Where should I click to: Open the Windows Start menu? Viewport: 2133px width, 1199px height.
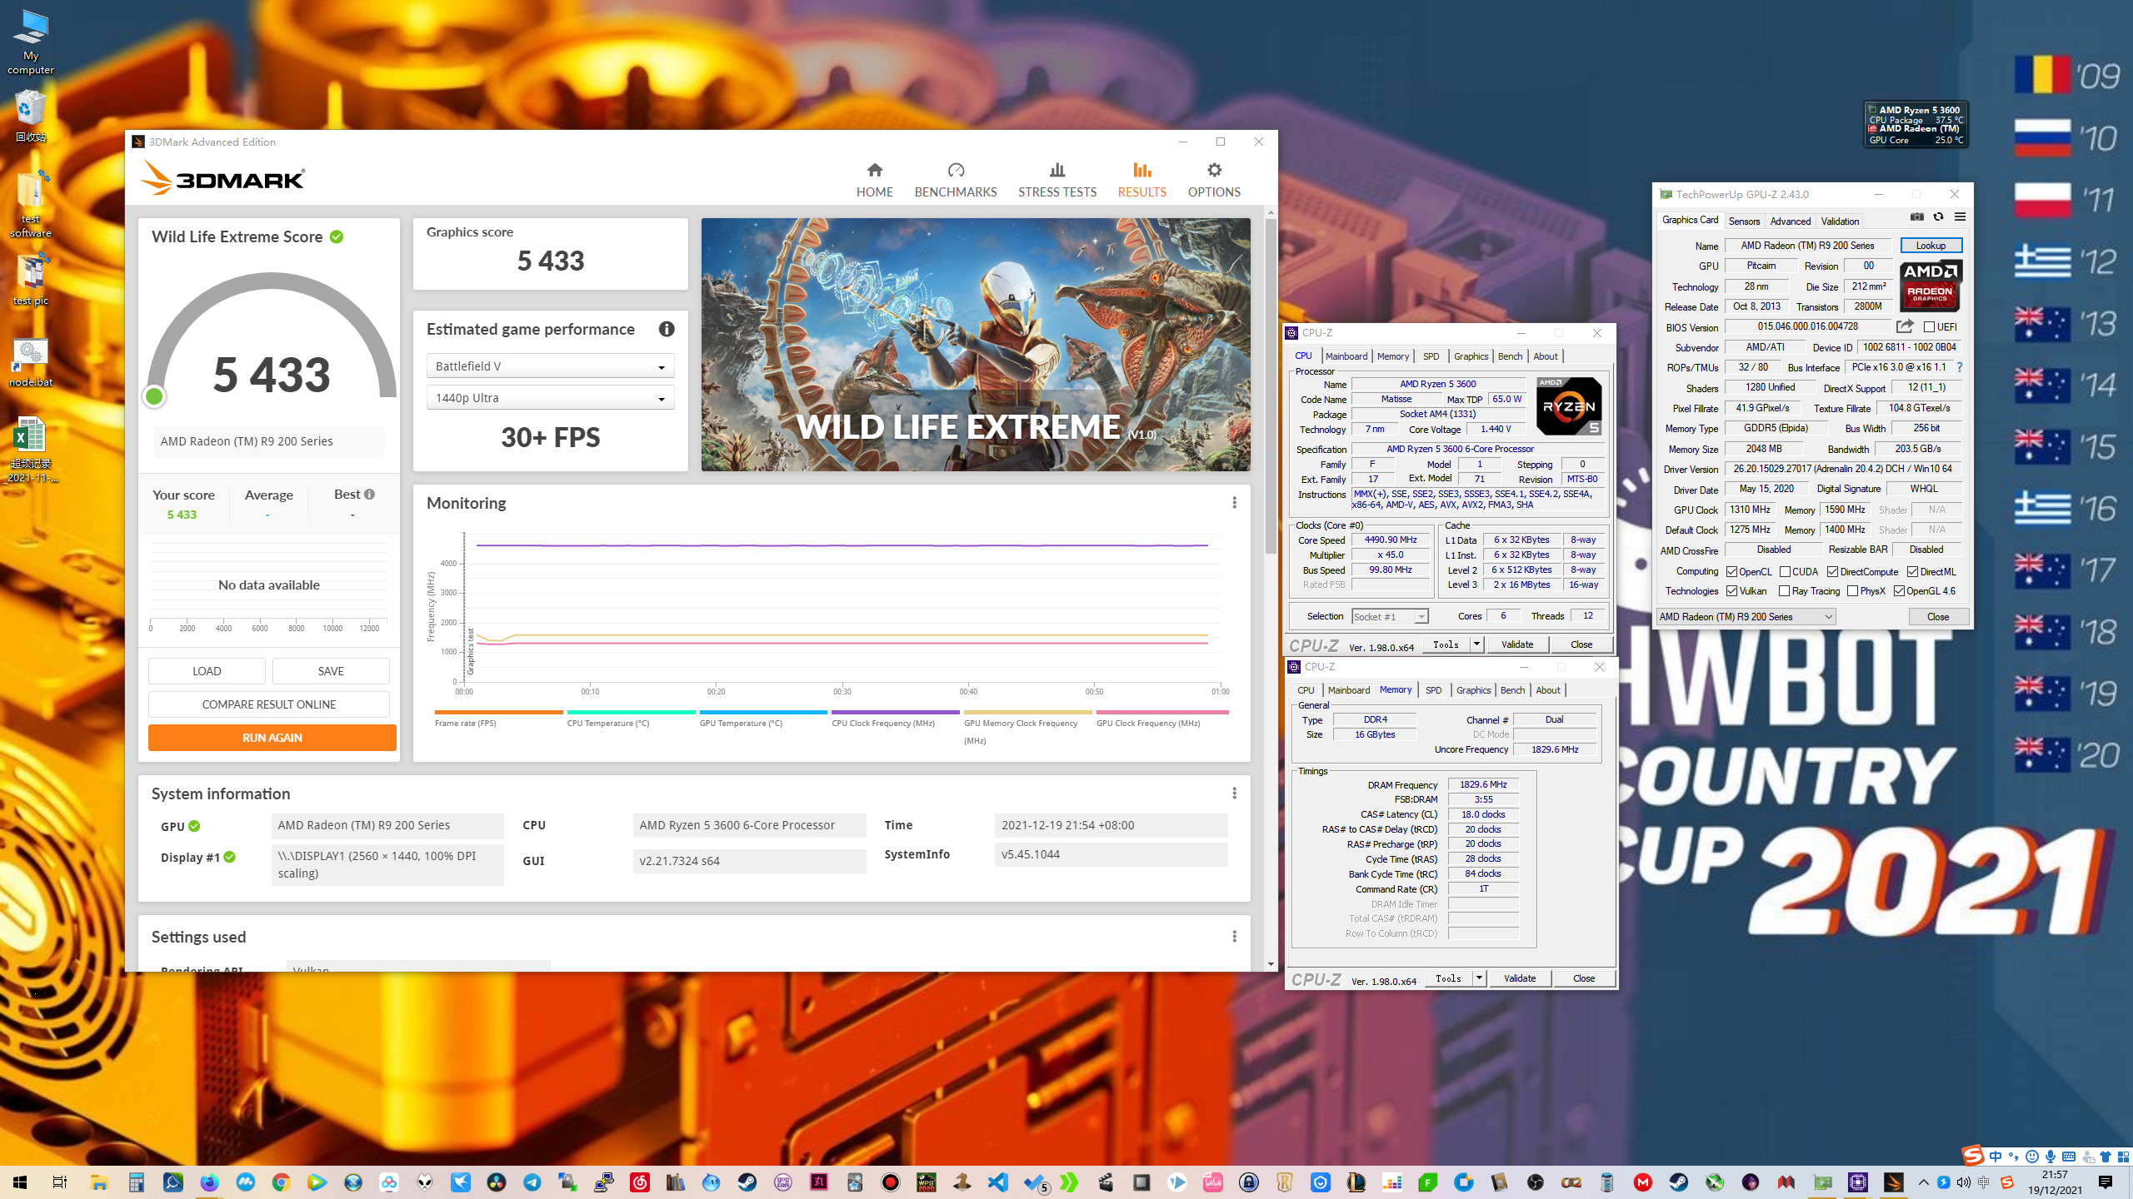coord(20,1182)
